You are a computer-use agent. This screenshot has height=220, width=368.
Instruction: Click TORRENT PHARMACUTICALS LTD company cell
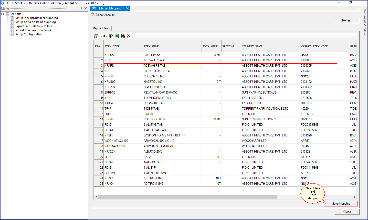click(x=270, y=109)
